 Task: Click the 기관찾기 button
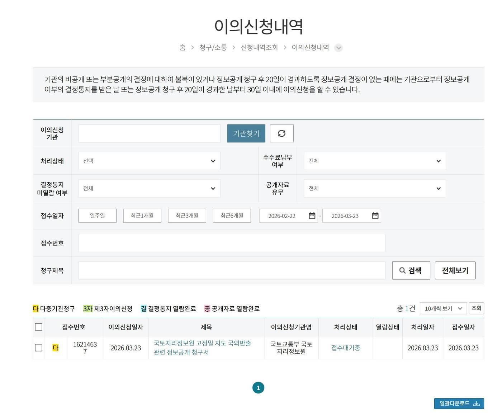246,133
